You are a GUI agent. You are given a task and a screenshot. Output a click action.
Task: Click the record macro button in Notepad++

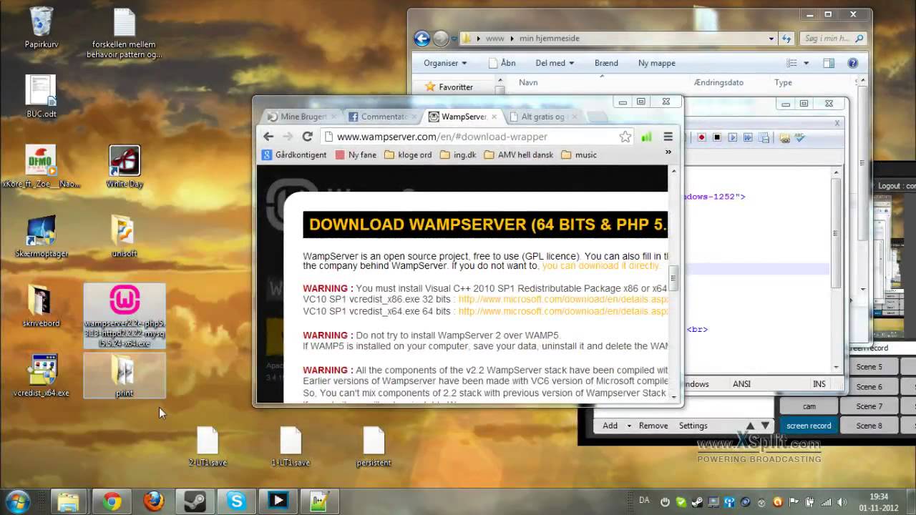pos(701,137)
